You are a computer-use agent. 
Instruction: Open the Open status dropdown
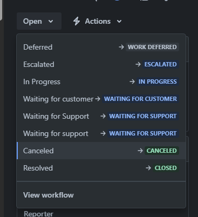(39, 21)
